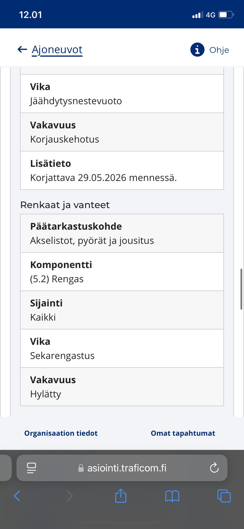Viewport: 244px width, 529px height.
Task: Tap the Renkaat ja vanteet heading
Action: tap(65, 205)
